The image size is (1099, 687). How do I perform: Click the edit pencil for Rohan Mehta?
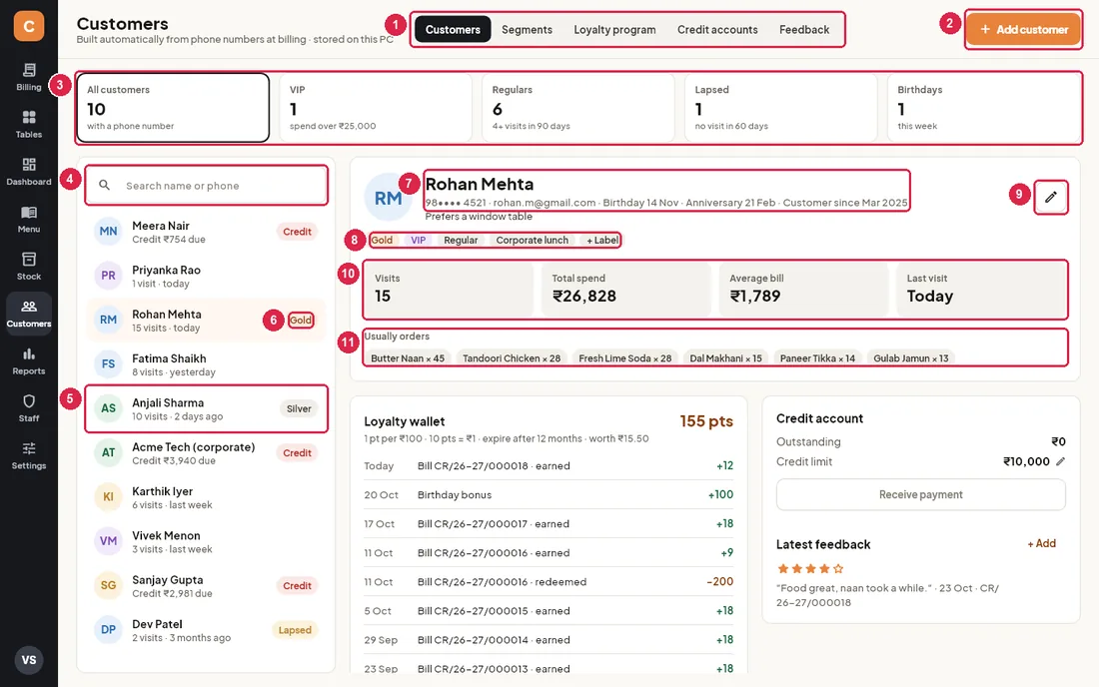(1051, 197)
